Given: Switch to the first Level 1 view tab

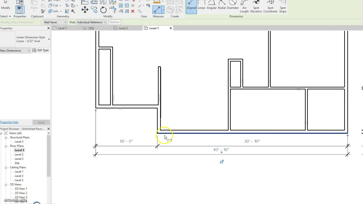Looking at the screenshot, I should coord(62,28).
